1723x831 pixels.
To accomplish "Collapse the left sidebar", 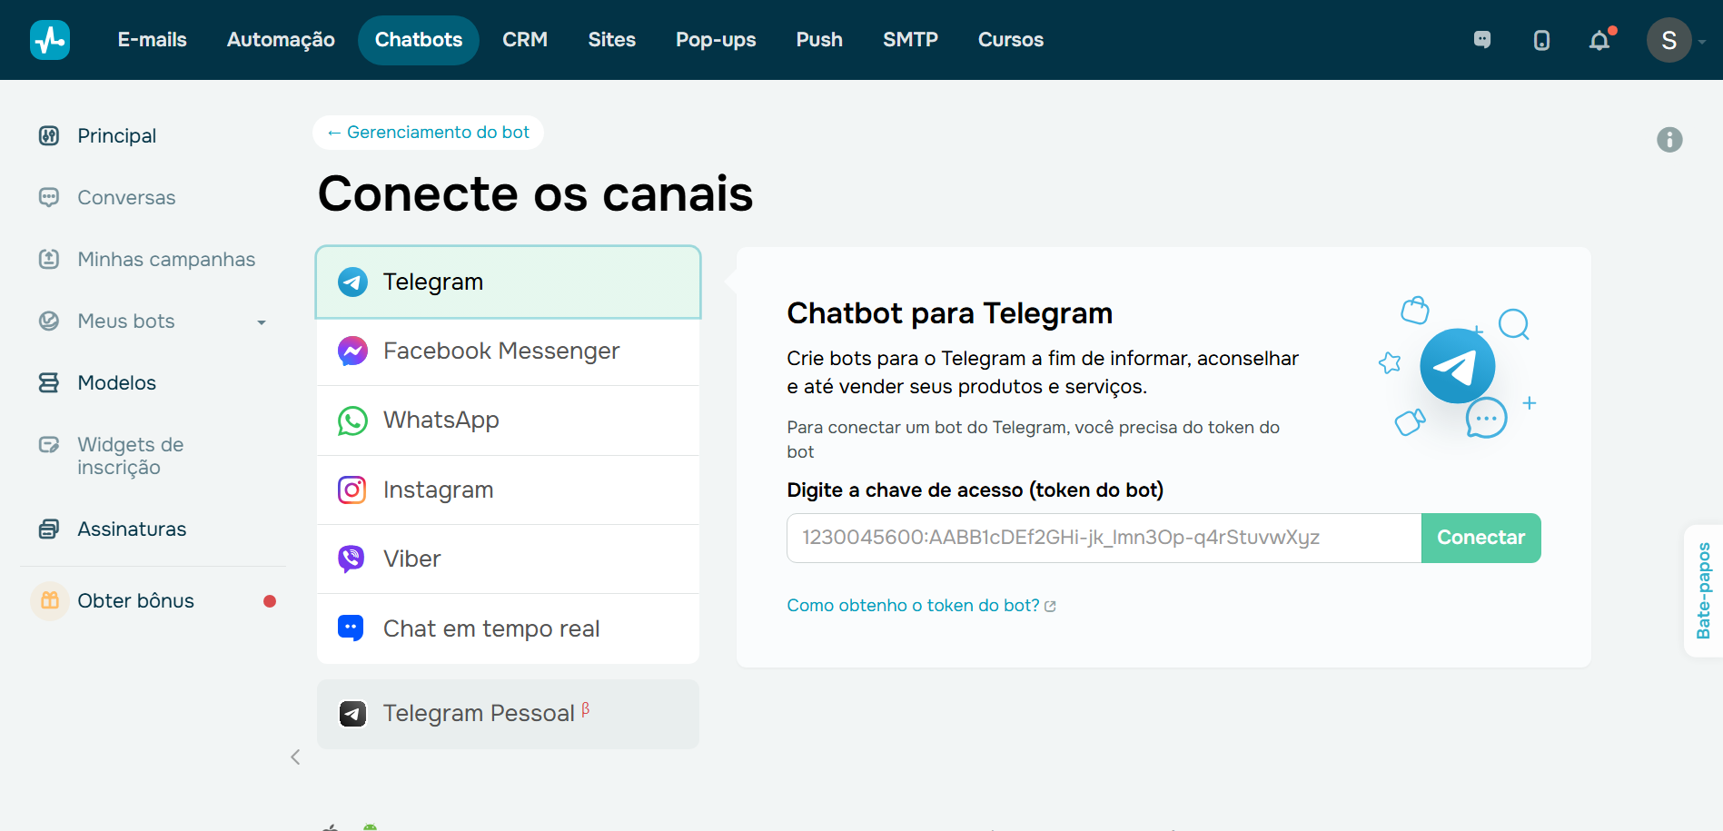I will 294,757.
